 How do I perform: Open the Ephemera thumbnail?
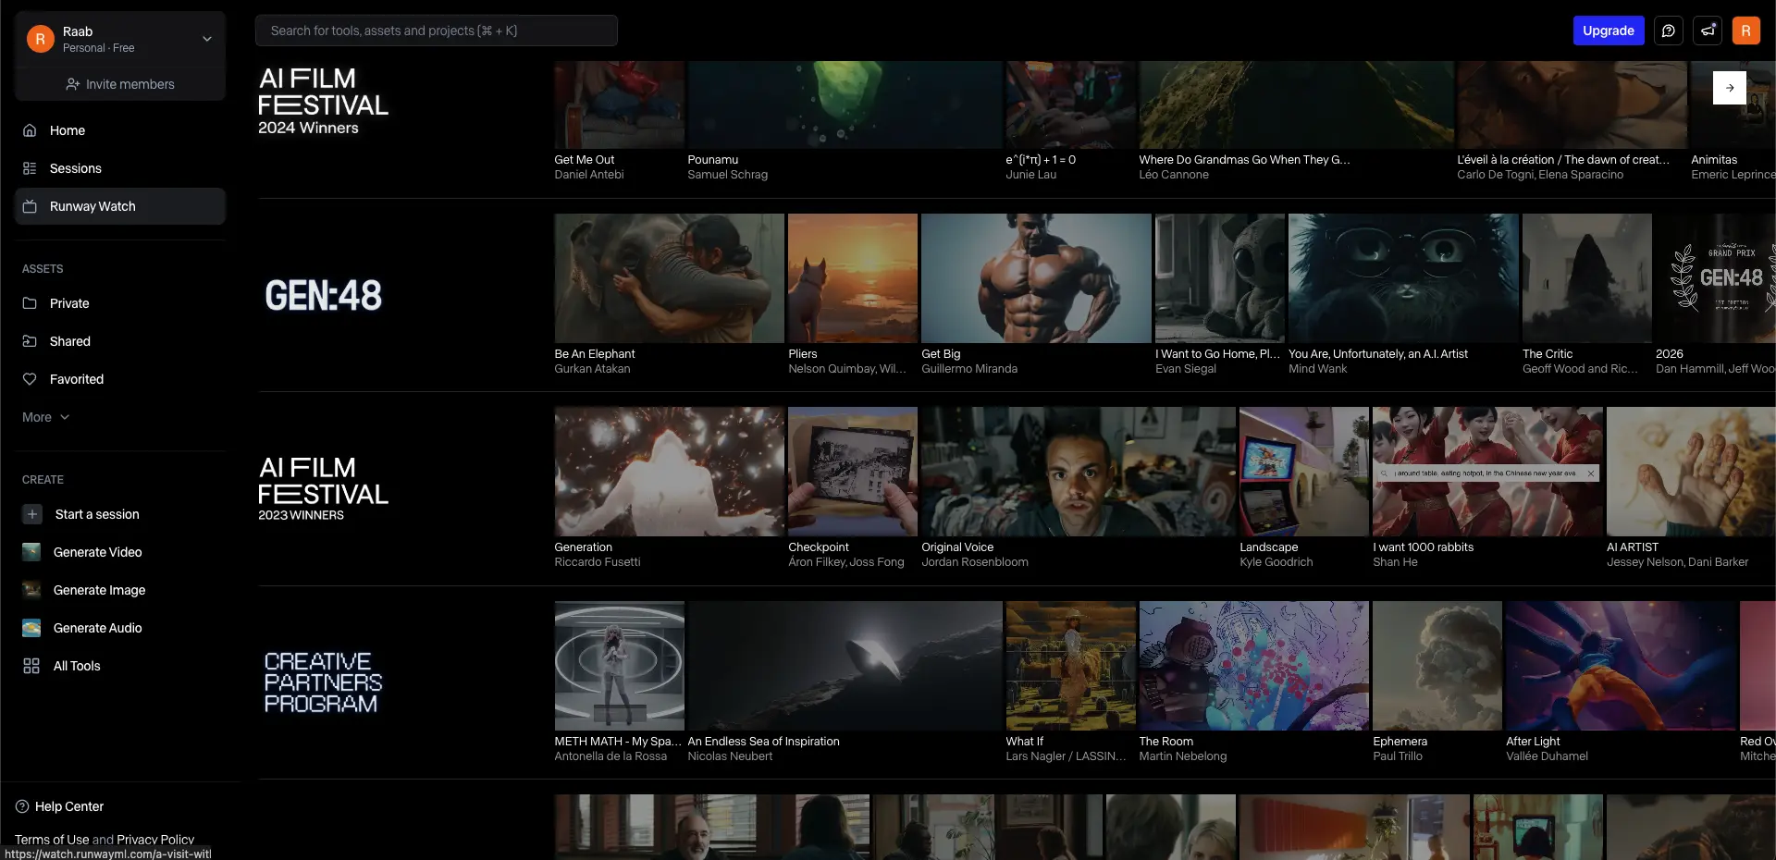pos(1437,666)
